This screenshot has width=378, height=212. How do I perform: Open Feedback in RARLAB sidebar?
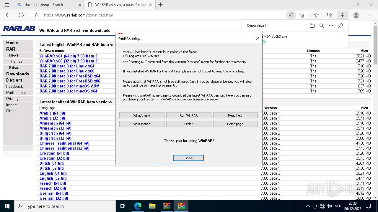(x=18, y=86)
